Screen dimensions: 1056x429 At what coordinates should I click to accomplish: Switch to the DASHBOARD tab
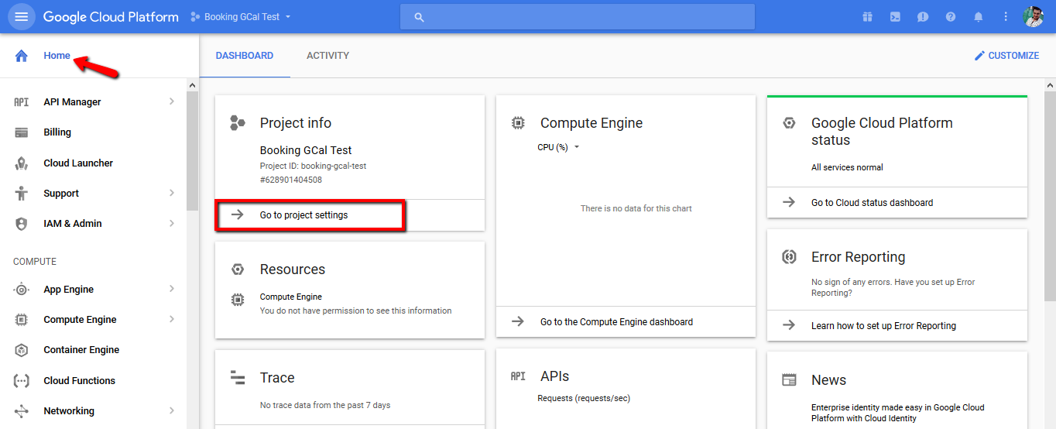(245, 56)
